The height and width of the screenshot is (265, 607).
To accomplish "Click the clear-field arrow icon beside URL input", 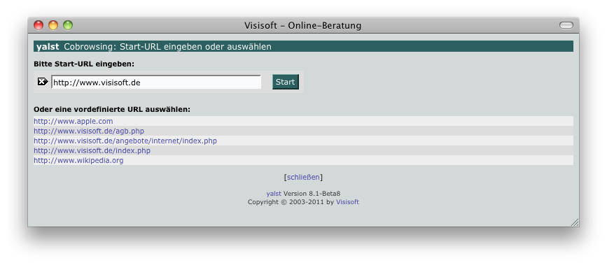I will (x=43, y=82).
